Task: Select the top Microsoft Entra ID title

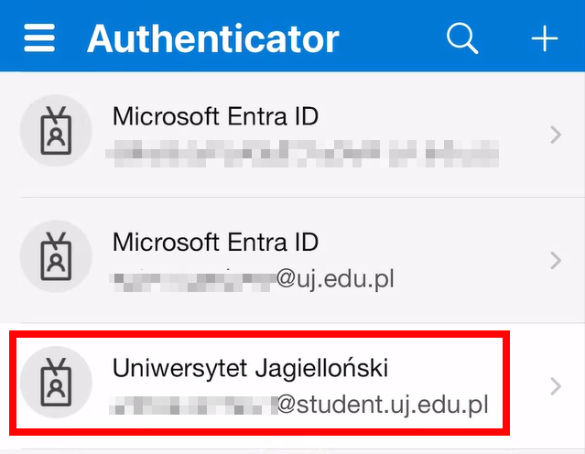Action: coord(216,116)
